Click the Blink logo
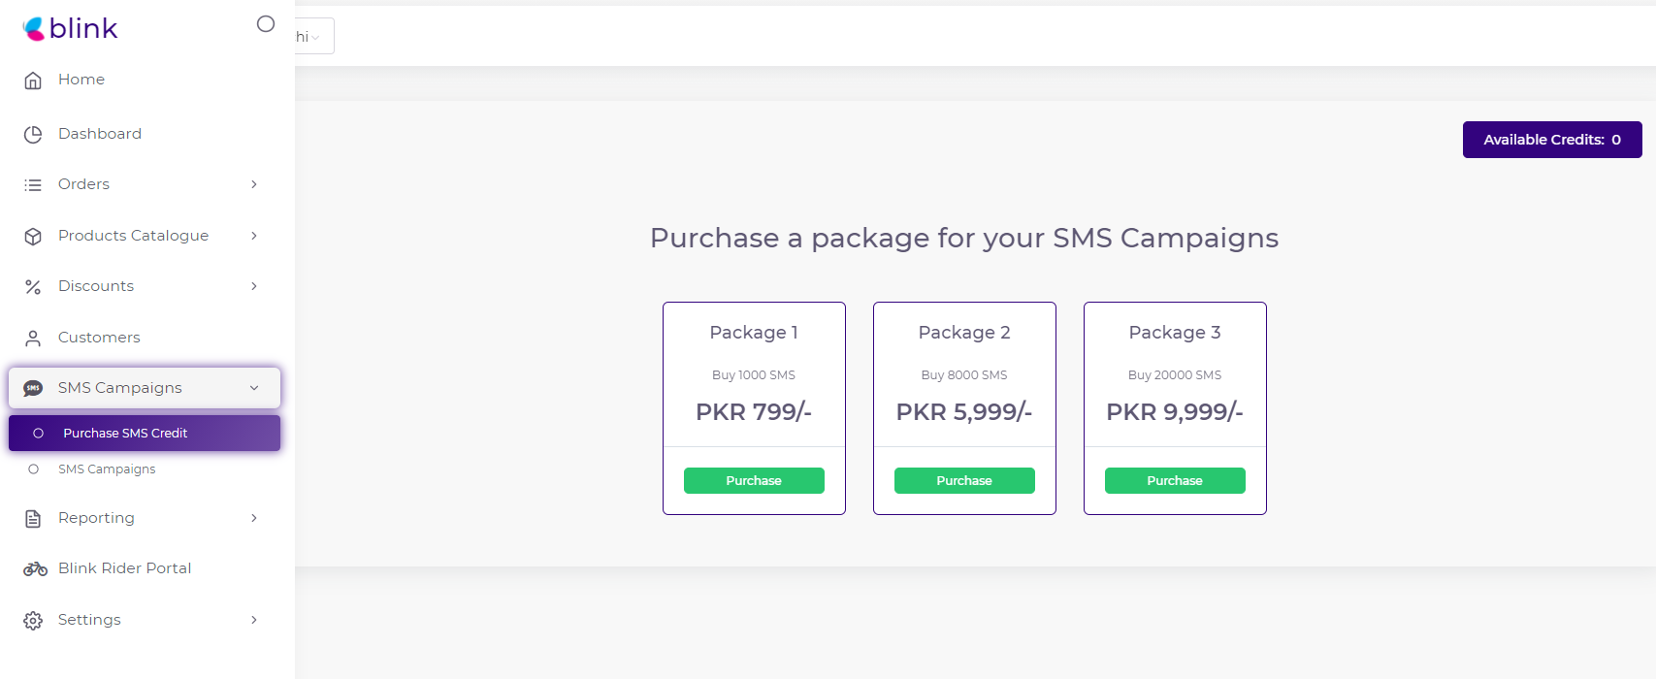The height and width of the screenshot is (679, 1656). tap(70, 29)
